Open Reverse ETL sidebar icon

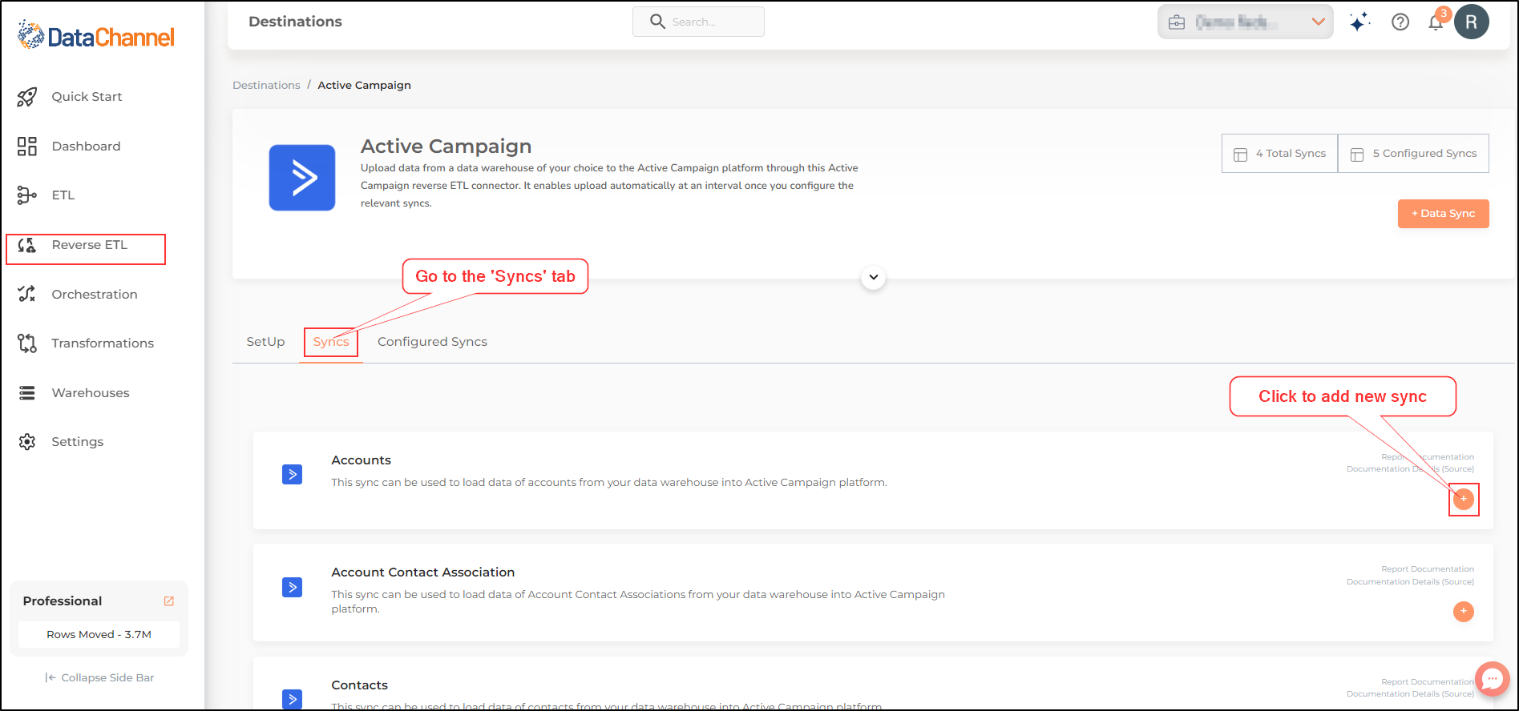point(27,245)
